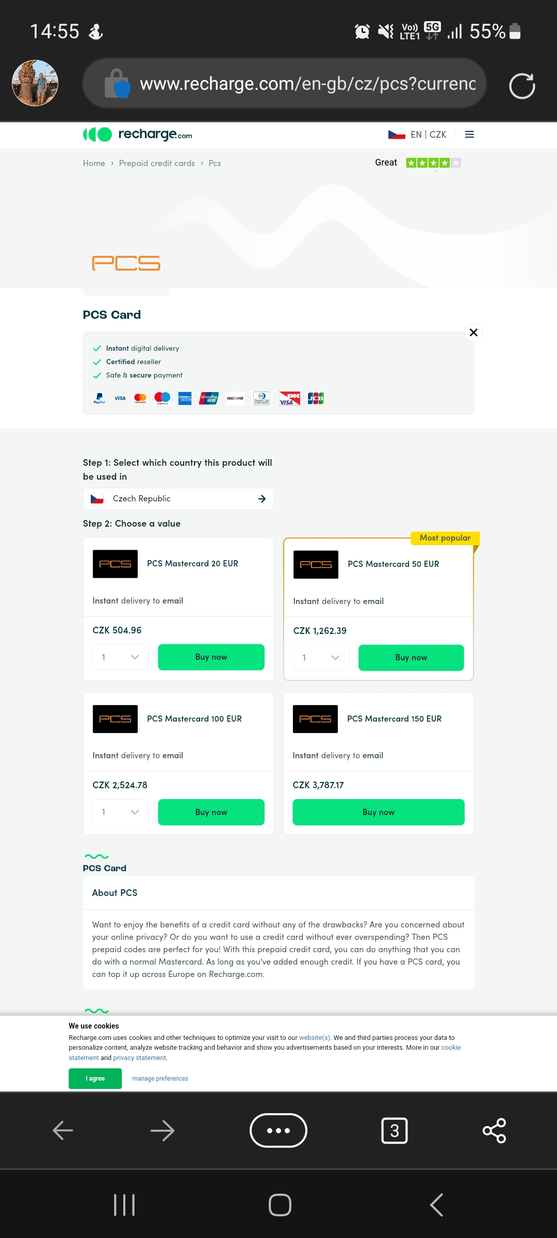Tap the recharge.com logo

pyautogui.click(x=138, y=135)
